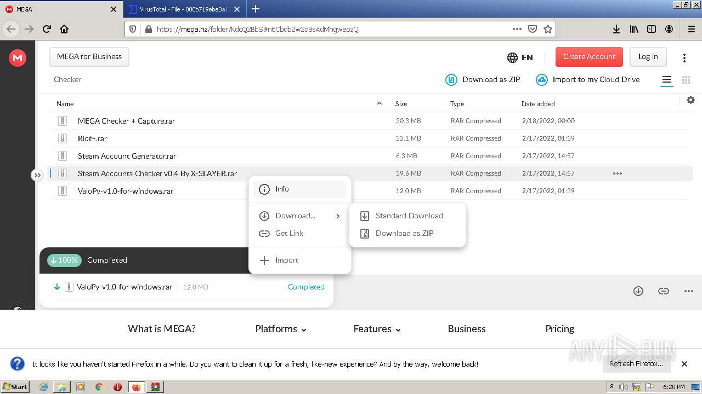Open Business footer link
The width and height of the screenshot is (702, 394).
pos(467,329)
